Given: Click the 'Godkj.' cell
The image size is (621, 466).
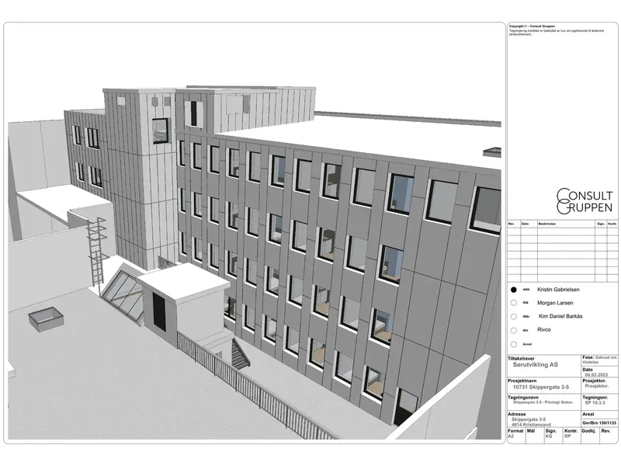Looking at the screenshot, I should click(x=590, y=436).
